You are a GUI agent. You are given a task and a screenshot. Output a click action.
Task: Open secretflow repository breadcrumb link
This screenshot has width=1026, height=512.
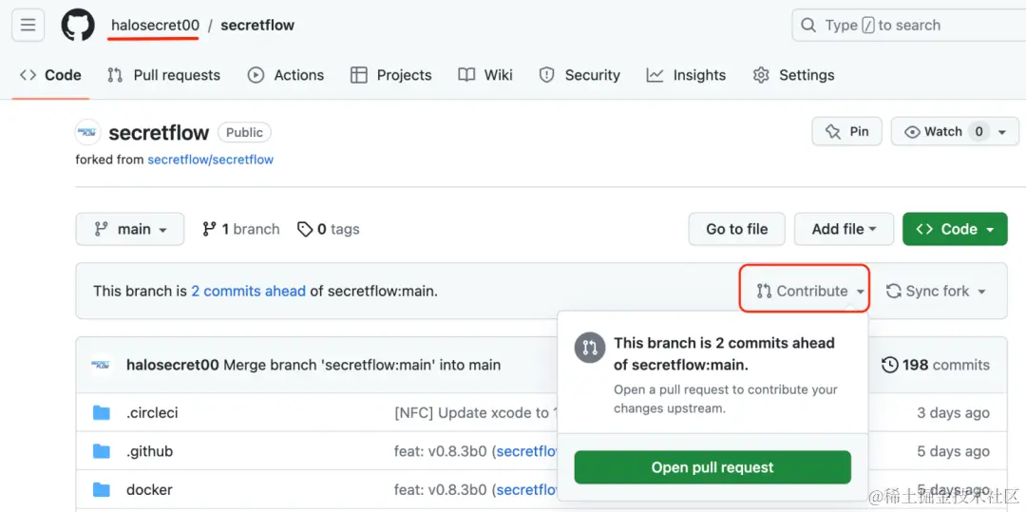tap(257, 26)
